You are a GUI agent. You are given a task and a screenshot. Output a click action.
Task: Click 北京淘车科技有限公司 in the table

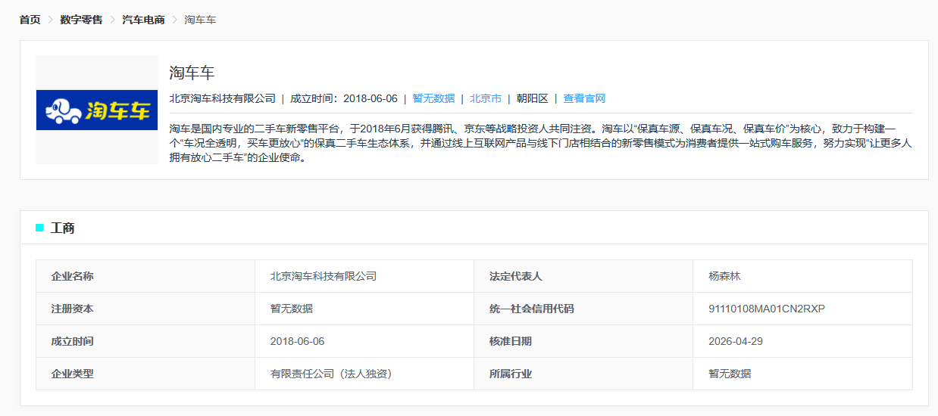[324, 276]
